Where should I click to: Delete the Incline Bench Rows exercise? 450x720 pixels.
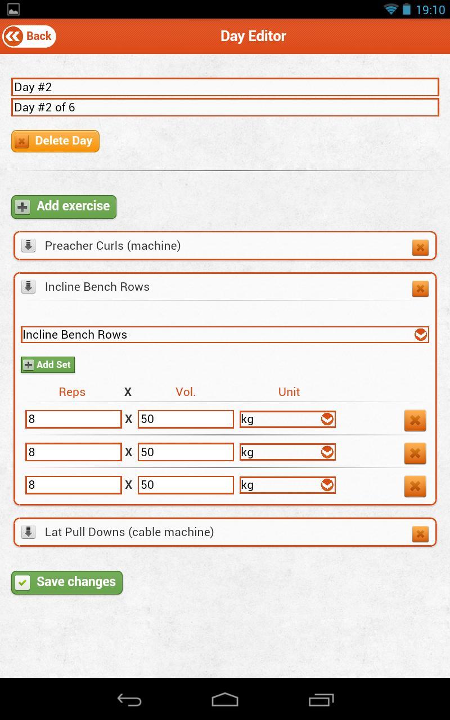420,289
